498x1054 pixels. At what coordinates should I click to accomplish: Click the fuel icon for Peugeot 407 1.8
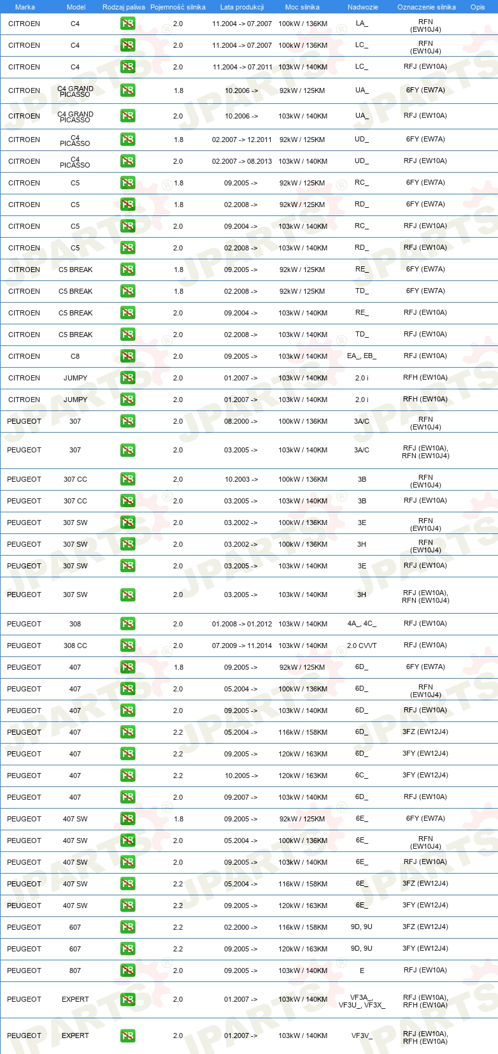coord(127,667)
